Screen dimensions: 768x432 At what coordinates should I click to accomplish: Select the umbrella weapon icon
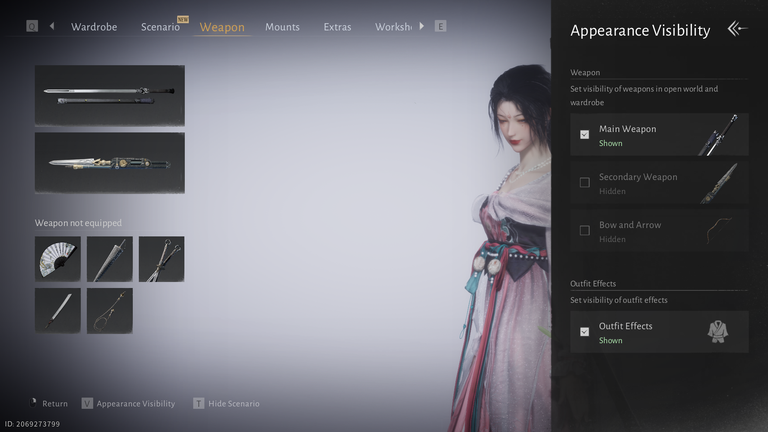point(110,259)
